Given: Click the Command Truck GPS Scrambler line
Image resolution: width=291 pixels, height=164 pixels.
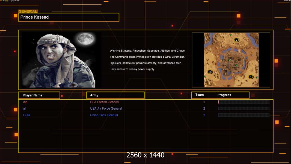Looking at the screenshot, I should click(147, 57).
